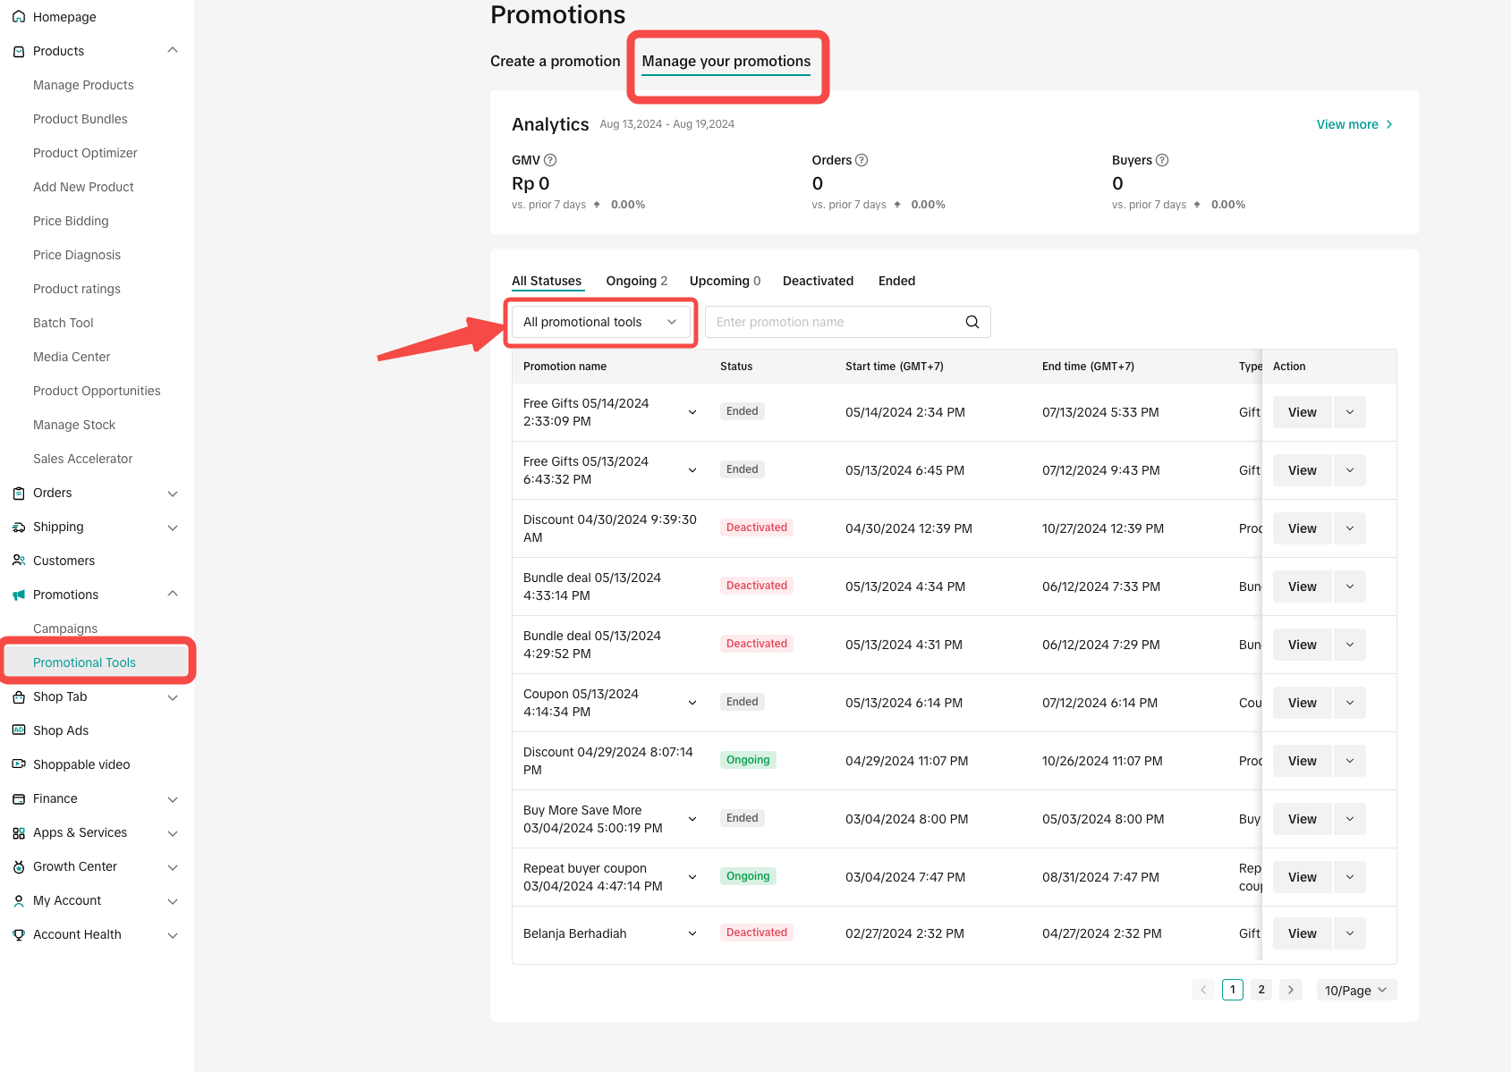This screenshot has width=1511, height=1072.
Task: Open action dropdown arrow for Coupon 05/13/2024 row
Action: [1349, 703]
